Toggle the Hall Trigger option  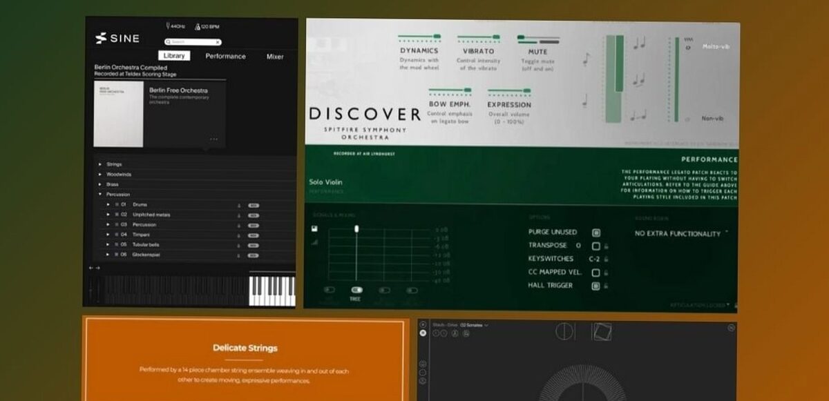[595, 285]
